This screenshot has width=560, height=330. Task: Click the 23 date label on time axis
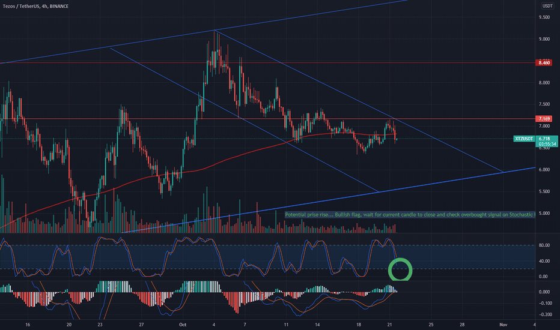(100, 325)
